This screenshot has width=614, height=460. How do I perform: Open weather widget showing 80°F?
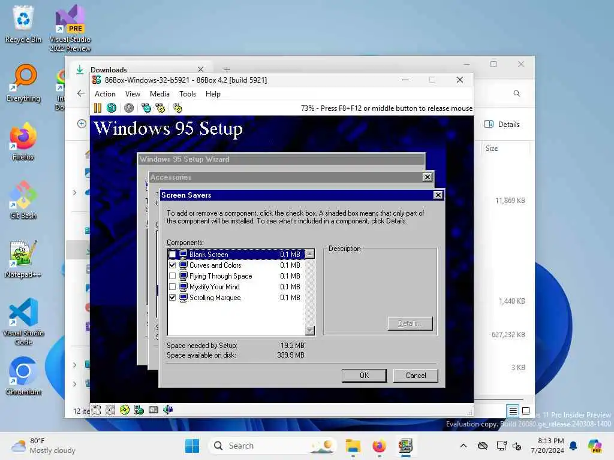coord(43,446)
